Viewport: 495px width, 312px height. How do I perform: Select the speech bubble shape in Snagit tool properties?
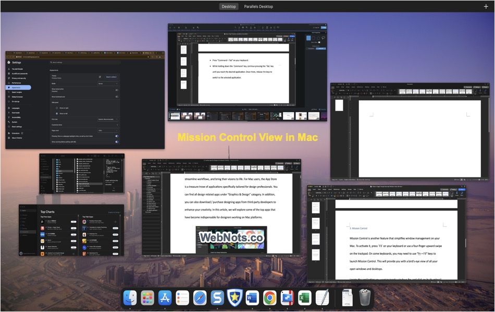coord(323,38)
